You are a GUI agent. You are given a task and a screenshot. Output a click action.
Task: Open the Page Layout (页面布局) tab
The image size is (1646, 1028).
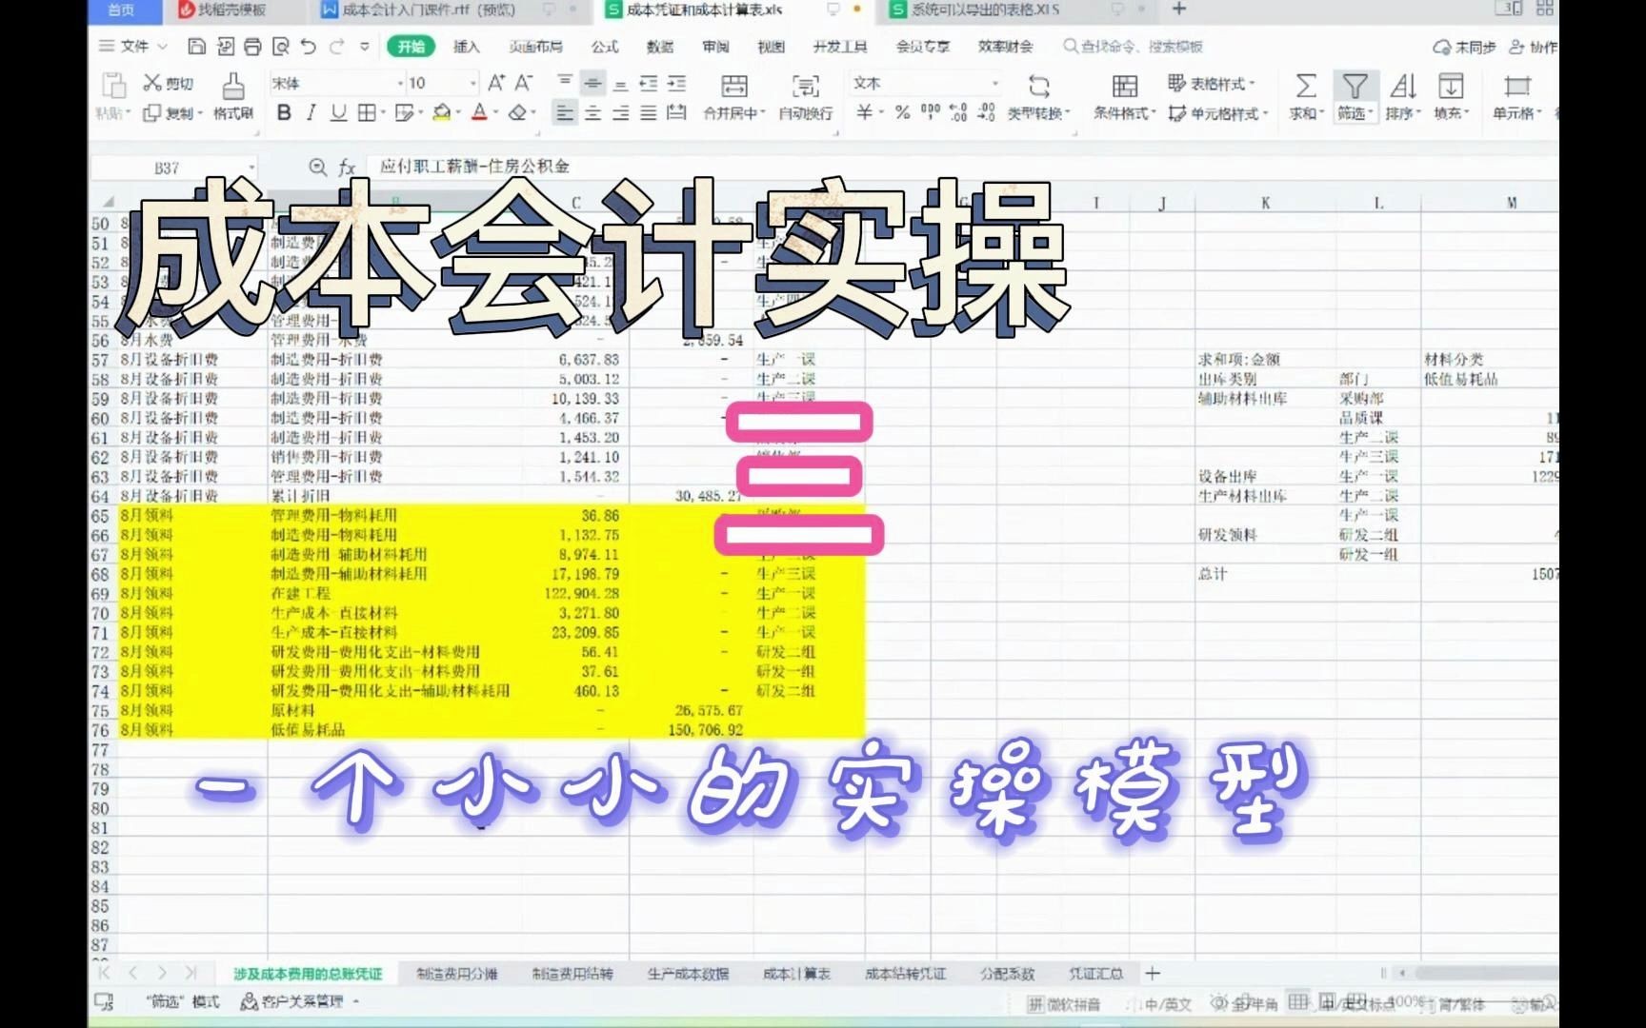coord(535,47)
